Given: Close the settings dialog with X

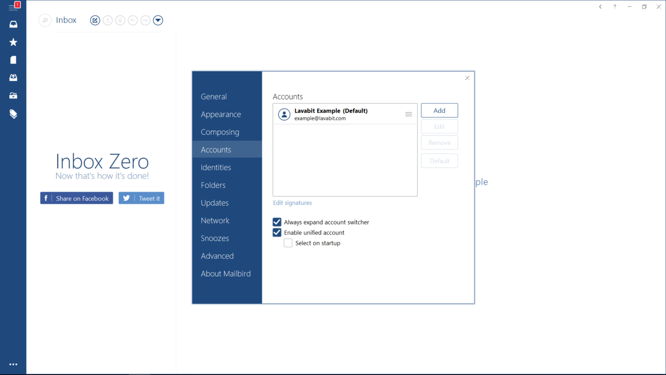Looking at the screenshot, I should (467, 78).
